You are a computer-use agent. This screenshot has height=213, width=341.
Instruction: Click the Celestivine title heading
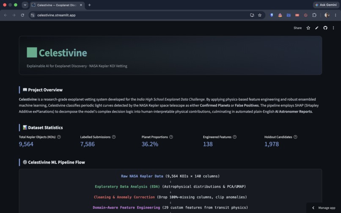pyautogui.click(x=63, y=53)
